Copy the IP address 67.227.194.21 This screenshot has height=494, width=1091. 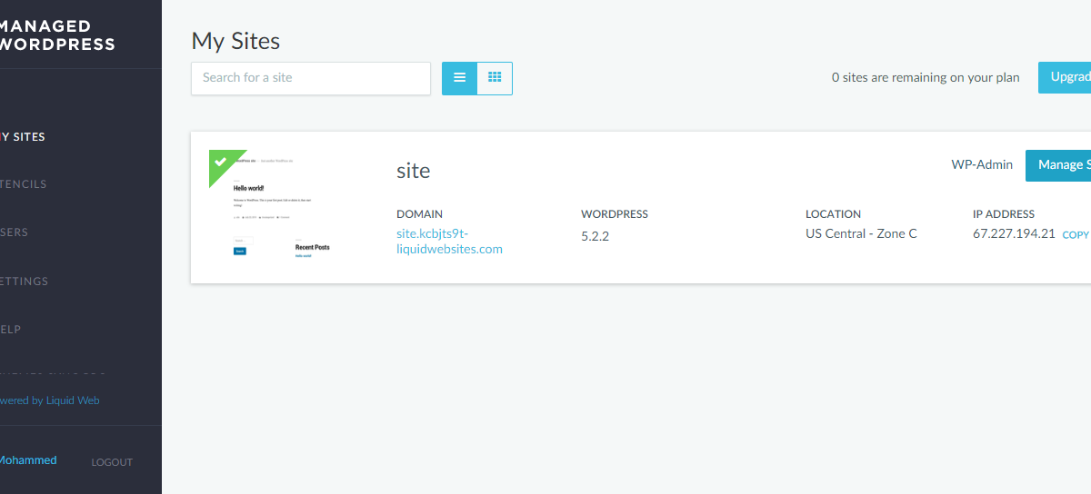[1076, 234]
